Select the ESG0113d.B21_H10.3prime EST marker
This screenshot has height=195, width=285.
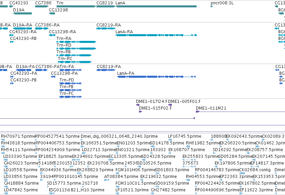52,194
